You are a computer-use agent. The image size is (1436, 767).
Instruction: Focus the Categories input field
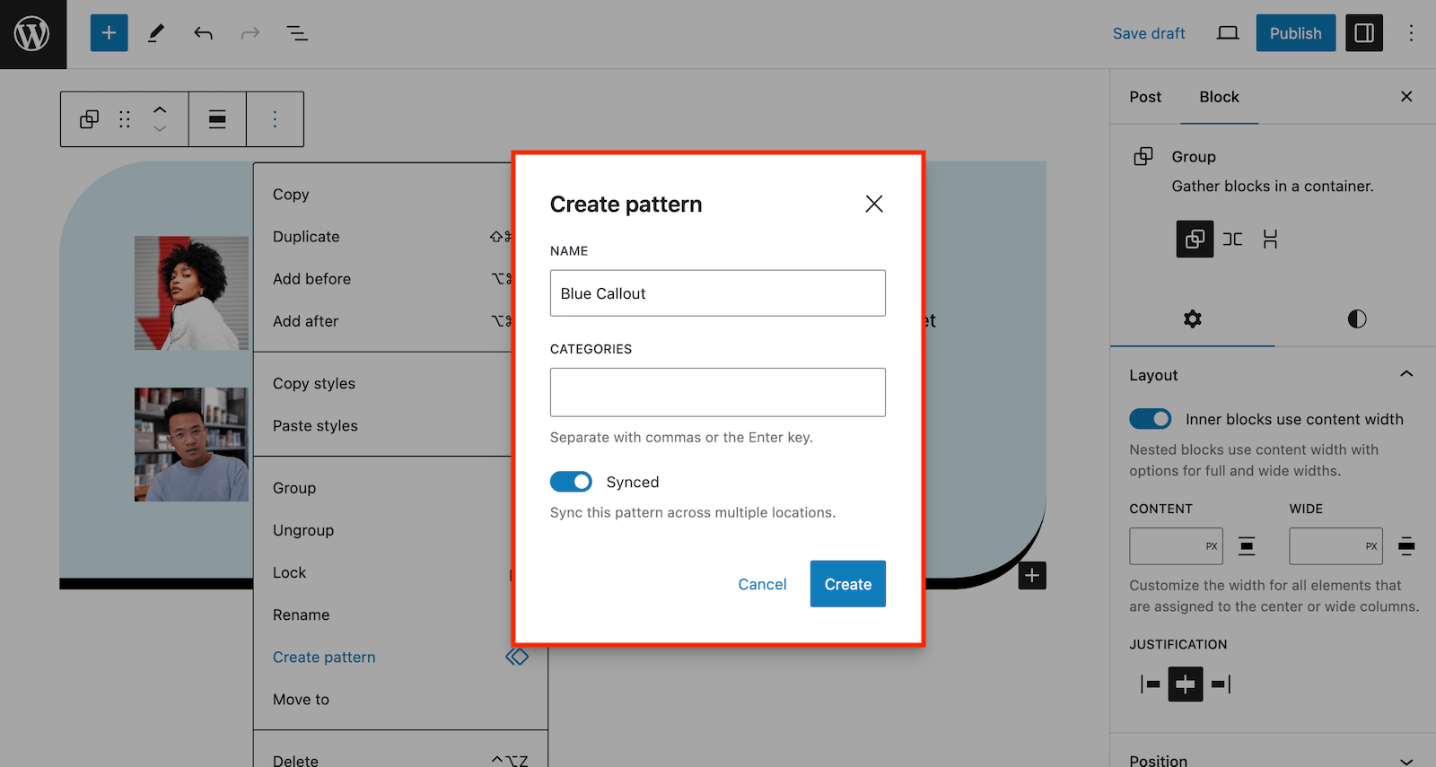point(718,392)
